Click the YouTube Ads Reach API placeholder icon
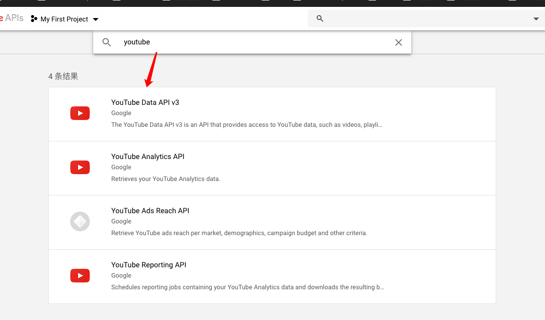This screenshot has width=545, height=320. 80,221
